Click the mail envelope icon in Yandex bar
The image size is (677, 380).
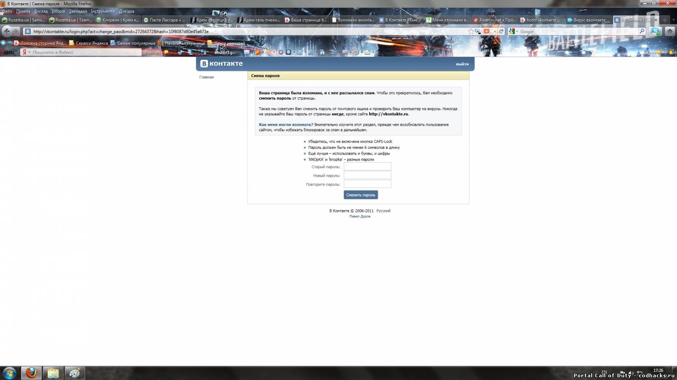[x=300, y=52]
